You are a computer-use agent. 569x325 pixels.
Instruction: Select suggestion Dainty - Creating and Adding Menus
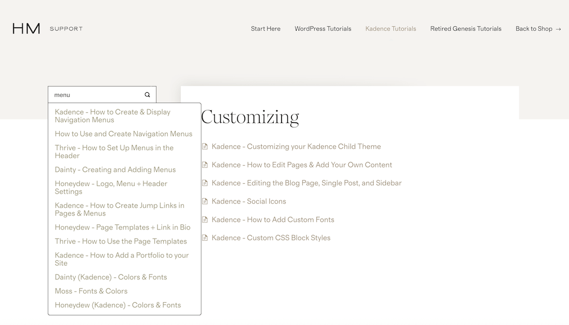tap(115, 170)
